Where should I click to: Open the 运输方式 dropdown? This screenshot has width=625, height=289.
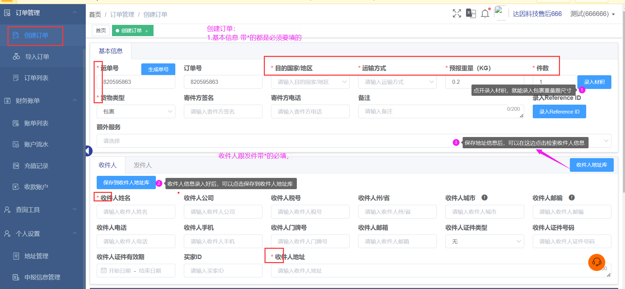(397, 82)
